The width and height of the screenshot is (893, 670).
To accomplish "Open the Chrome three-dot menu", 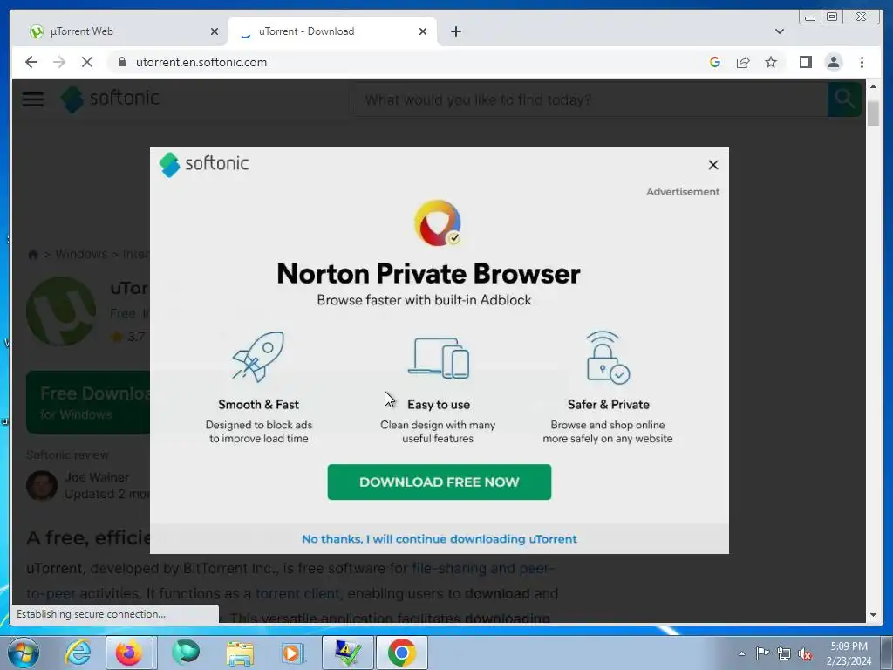I will click(x=862, y=62).
